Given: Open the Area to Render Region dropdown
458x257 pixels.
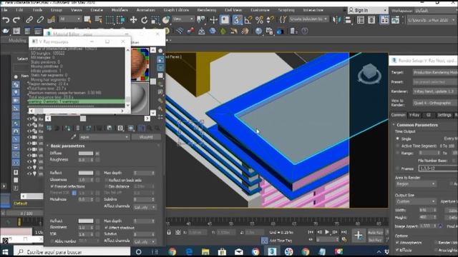Looking at the screenshot, I should 415,184.
